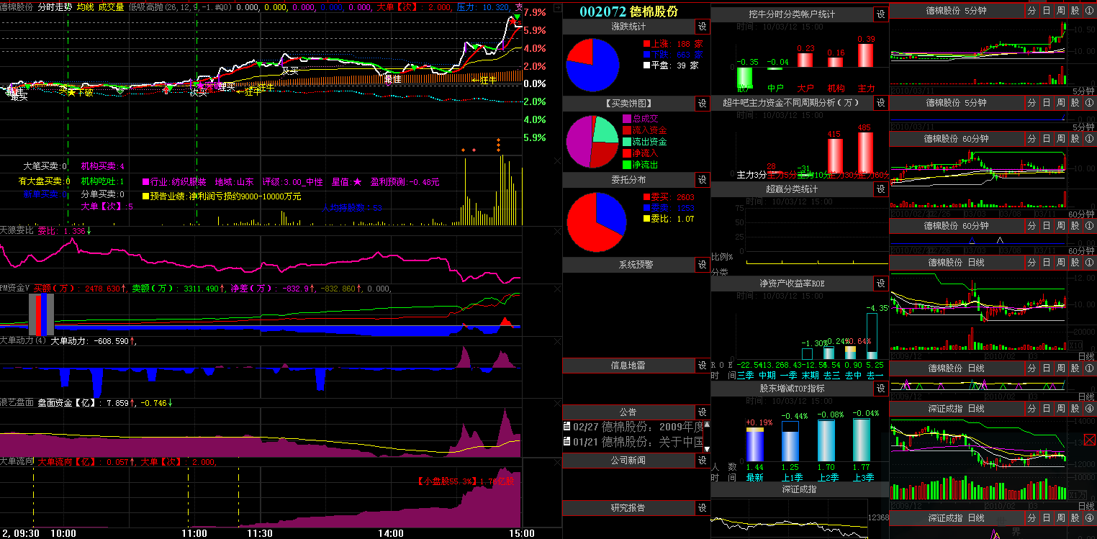Click the green 散户 bar in 挖牛分时分类帐户统计
The height and width of the screenshot is (539, 1097).
click(x=744, y=78)
